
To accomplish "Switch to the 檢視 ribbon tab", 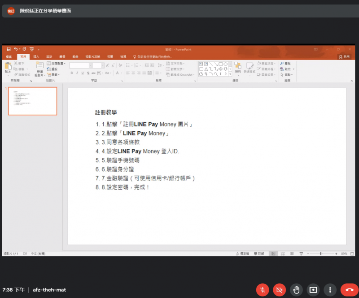I will [x=123, y=57].
